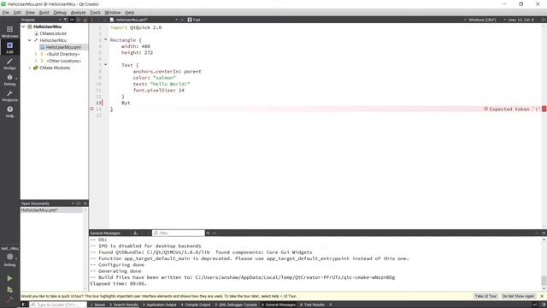Viewport: 547px width, 308px height.
Task: Start debugging with Run-debug icon
Action: tap(9, 289)
